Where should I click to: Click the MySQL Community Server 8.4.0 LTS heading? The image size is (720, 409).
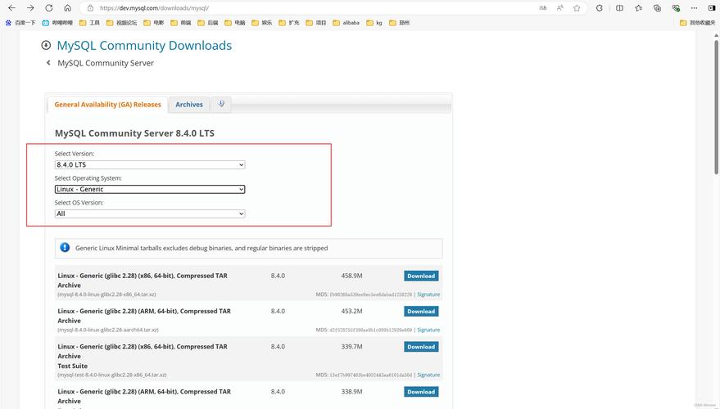134,133
